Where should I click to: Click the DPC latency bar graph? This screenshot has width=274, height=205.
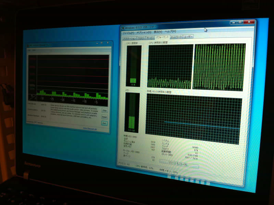click(68, 80)
